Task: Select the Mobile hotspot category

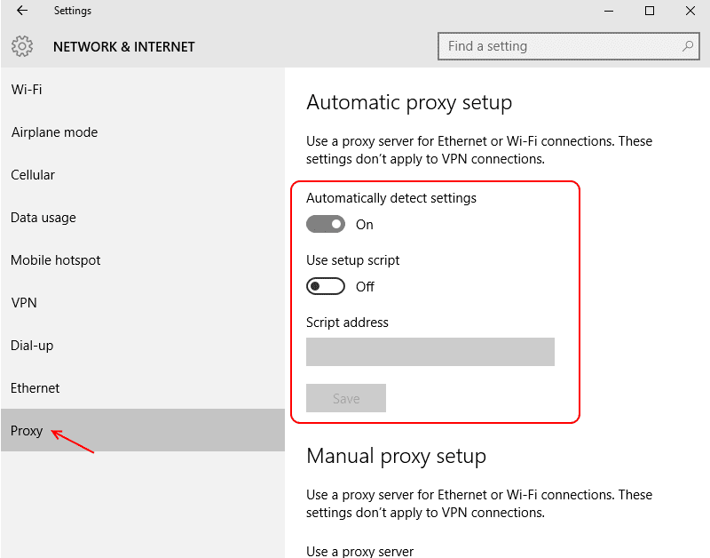Action: (x=56, y=260)
